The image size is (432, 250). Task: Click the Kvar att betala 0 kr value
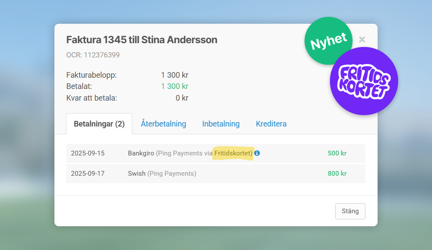(181, 98)
